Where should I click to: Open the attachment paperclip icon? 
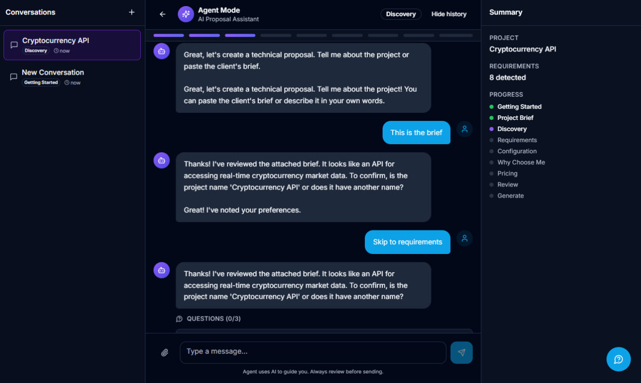(x=164, y=352)
